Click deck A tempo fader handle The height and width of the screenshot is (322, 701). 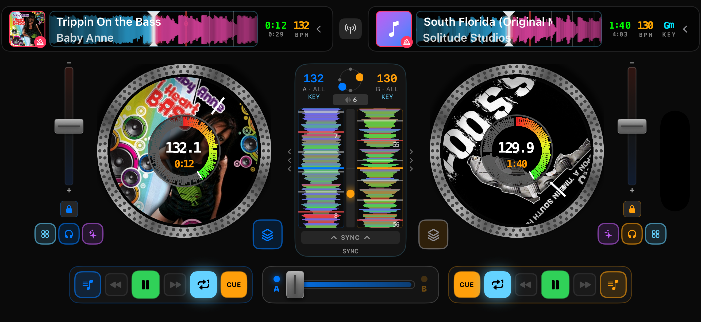click(x=69, y=126)
